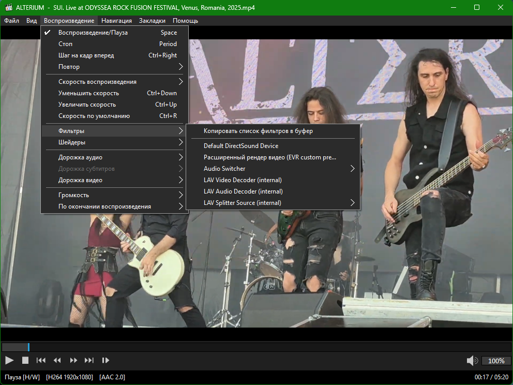The width and height of the screenshot is (513, 385).
Task: Skip to previous file icon
Action: pos(41,360)
